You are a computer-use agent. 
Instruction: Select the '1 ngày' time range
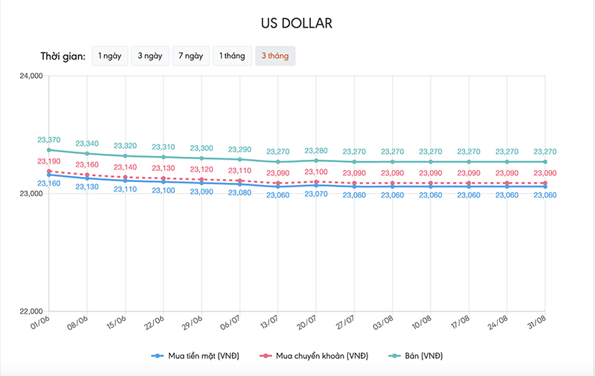(x=109, y=56)
